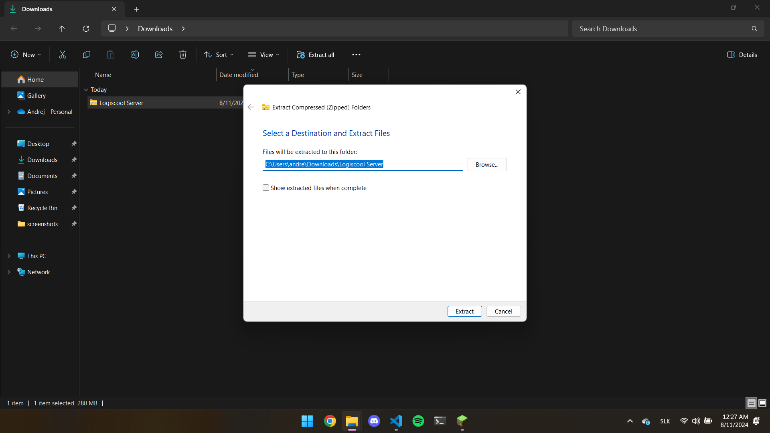This screenshot has width=770, height=433.
Task: Click the Delete trash icon in toolbar
Action: point(183,55)
